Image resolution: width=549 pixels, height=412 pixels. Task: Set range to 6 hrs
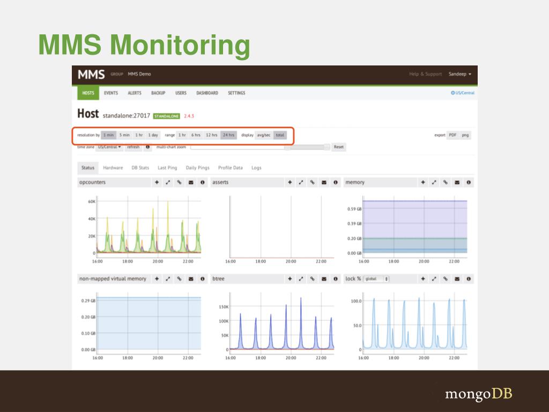[x=196, y=135]
